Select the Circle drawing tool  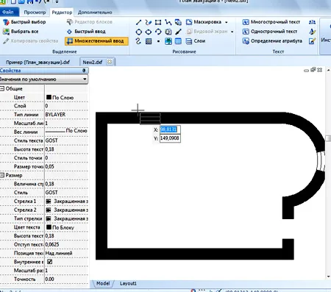click(x=138, y=32)
